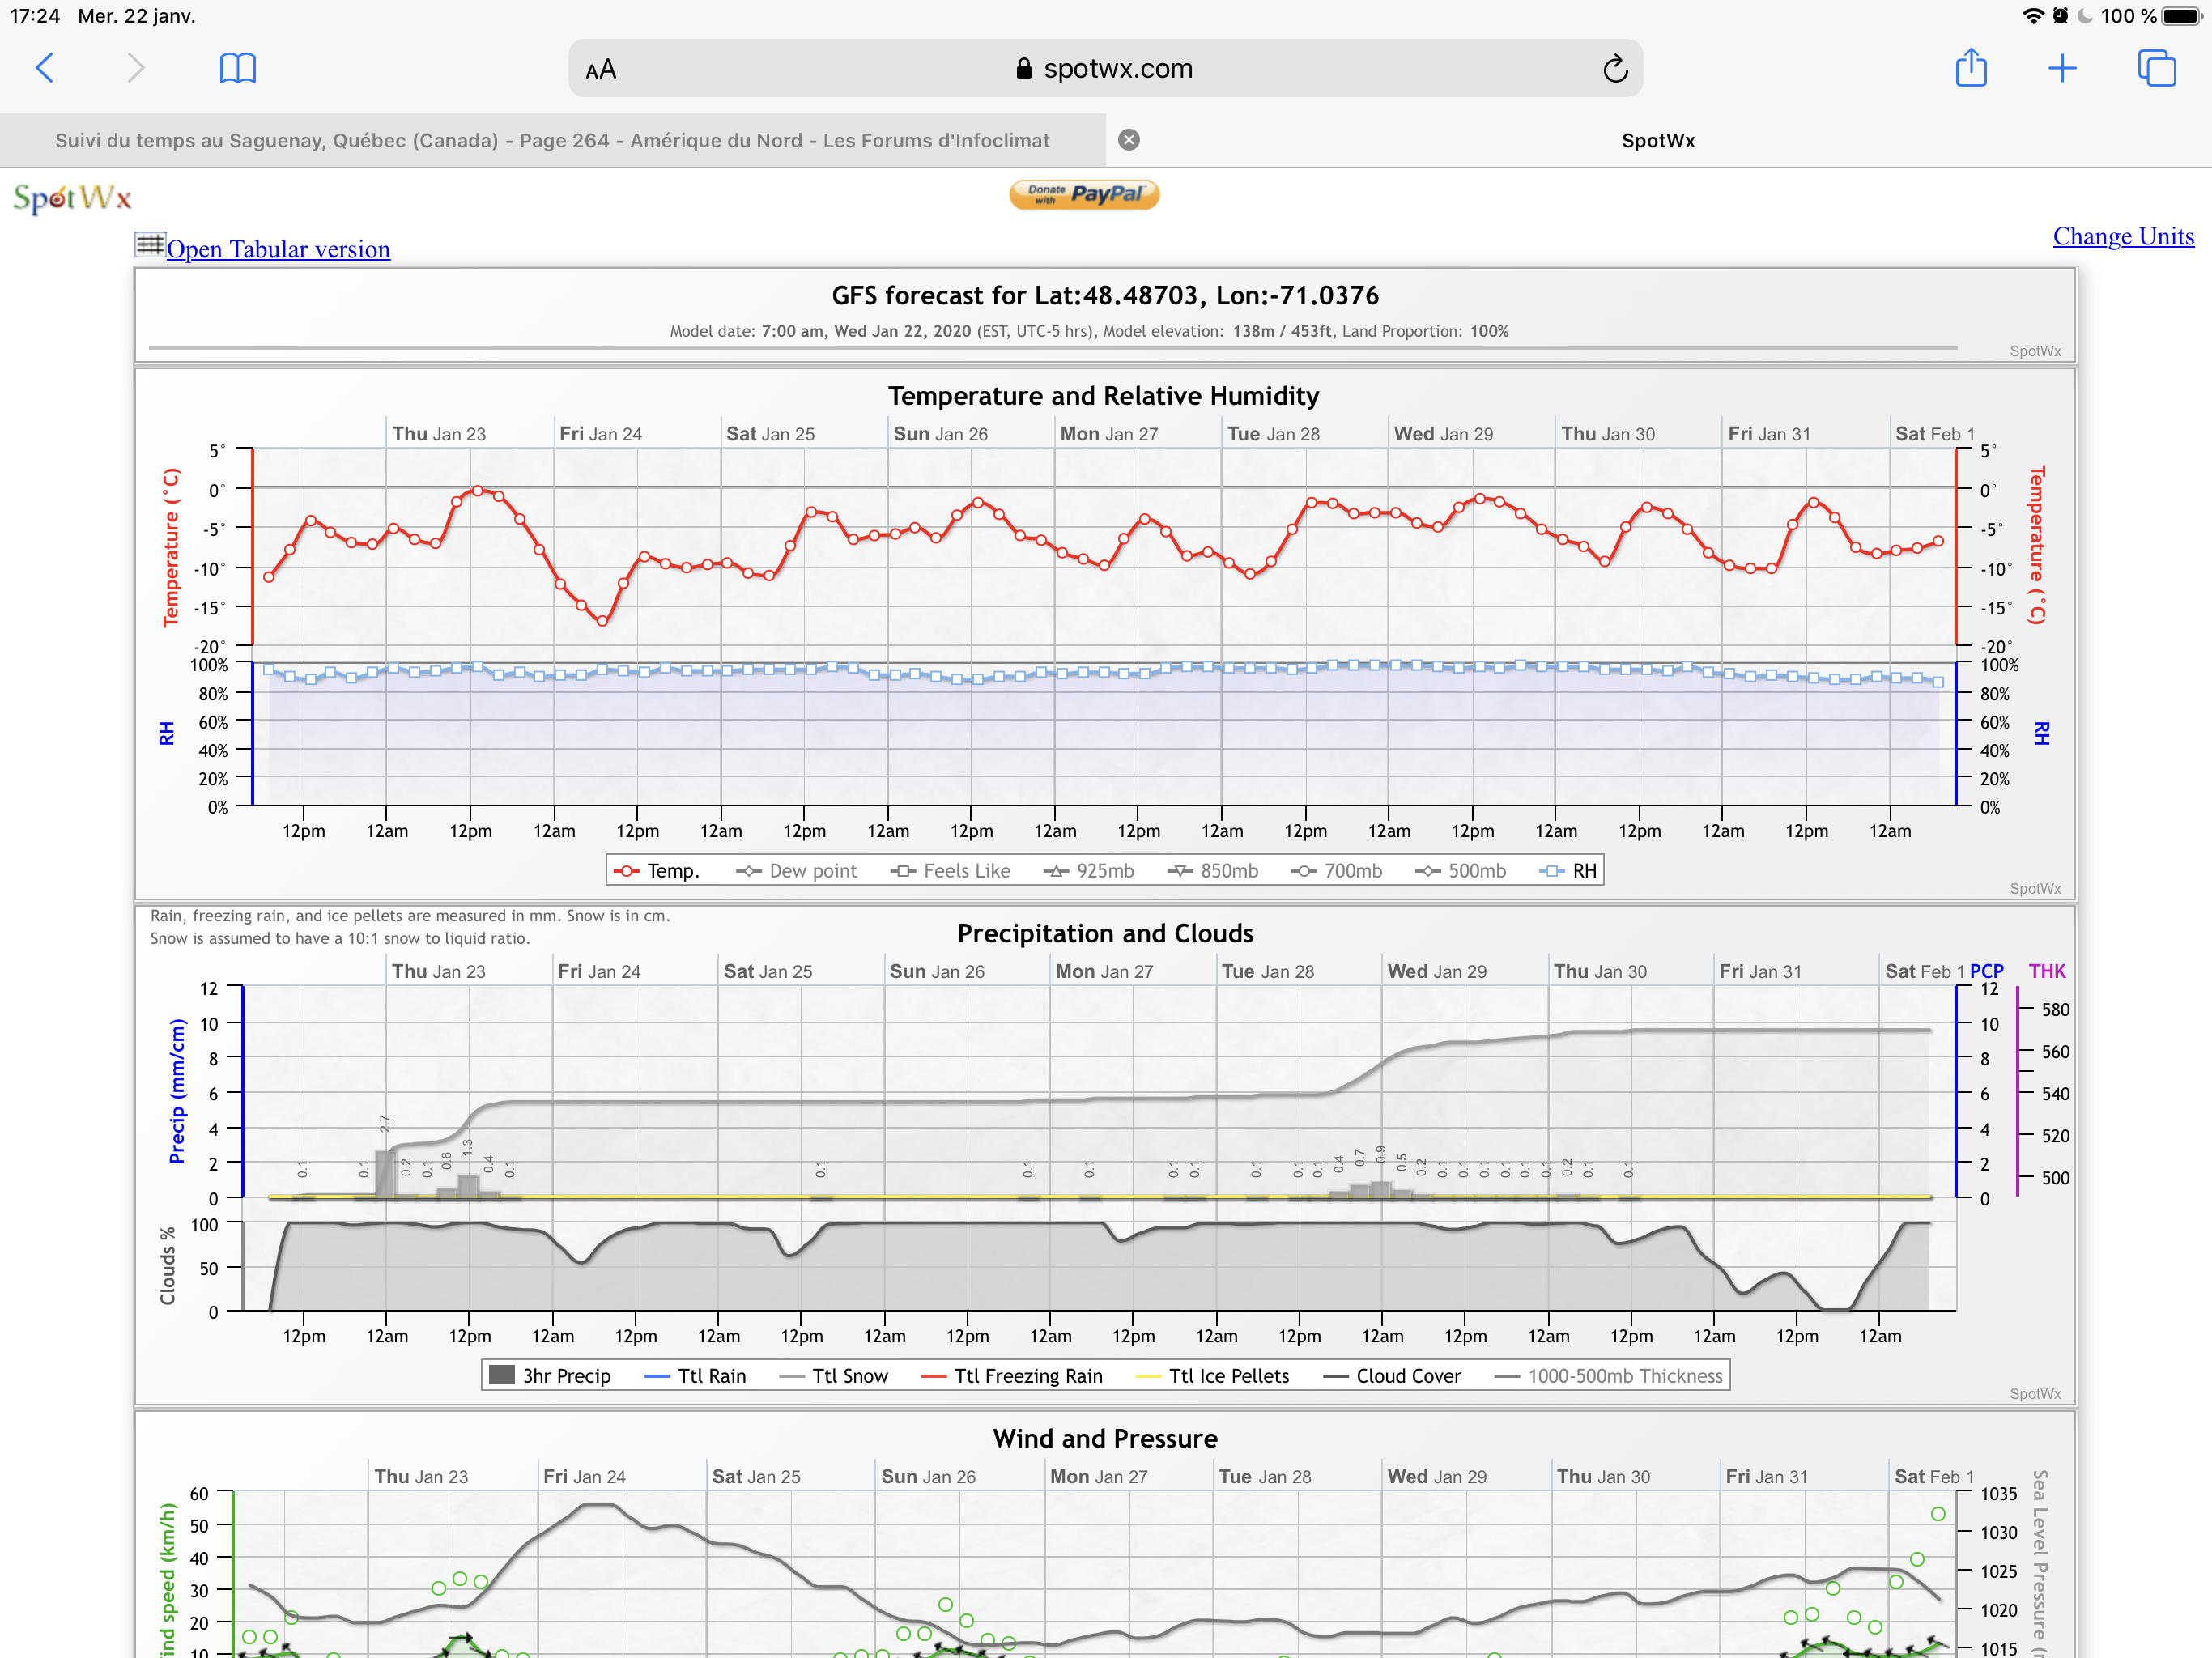Open the Safari share sheet

pyautogui.click(x=1971, y=68)
